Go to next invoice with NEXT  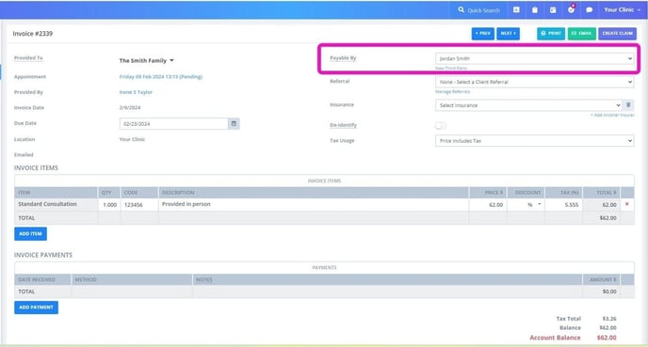pyautogui.click(x=509, y=34)
